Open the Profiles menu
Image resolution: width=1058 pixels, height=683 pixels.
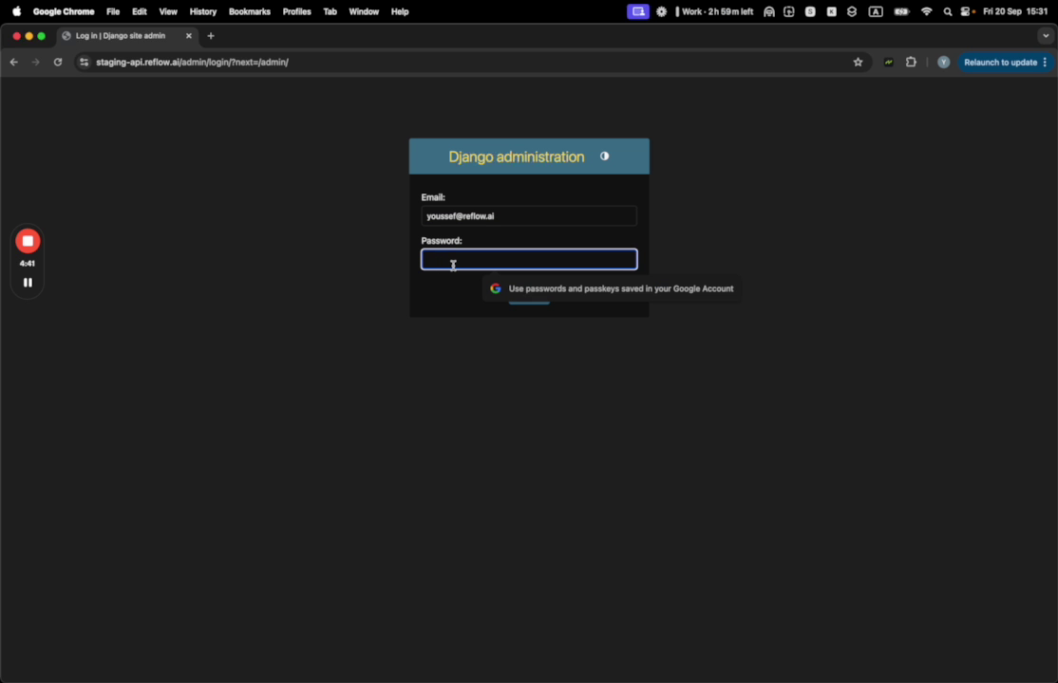[297, 11]
